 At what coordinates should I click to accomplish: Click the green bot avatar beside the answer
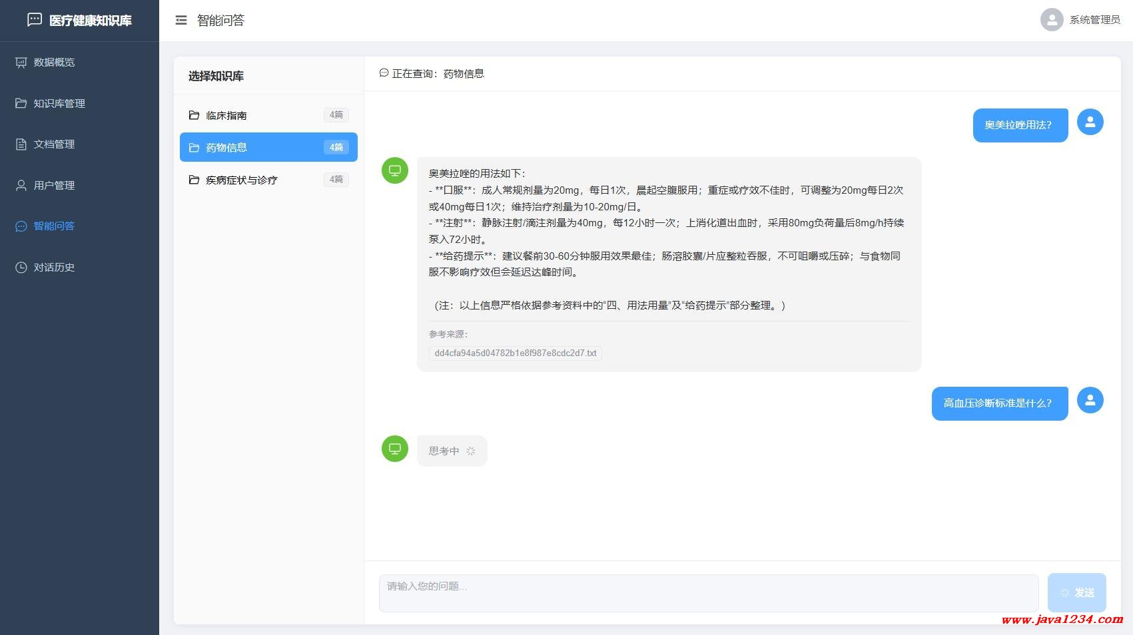tap(394, 170)
